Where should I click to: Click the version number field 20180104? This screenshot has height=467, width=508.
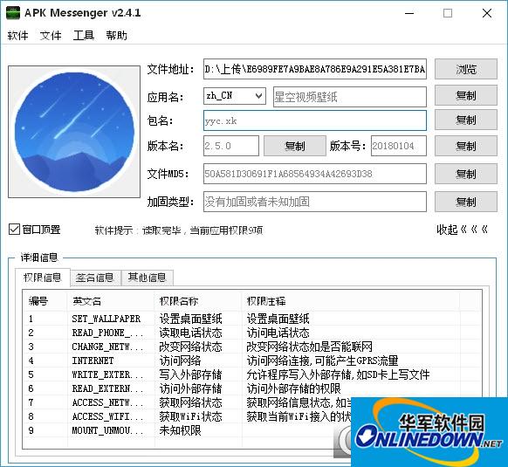click(x=399, y=146)
